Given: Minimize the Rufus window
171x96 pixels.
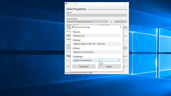Looking at the screenshot, I should (112, 4).
